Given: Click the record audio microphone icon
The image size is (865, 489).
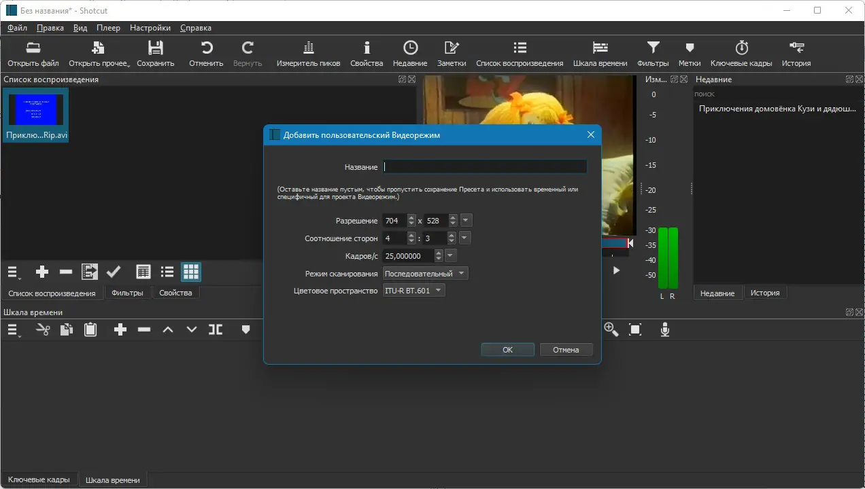Looking at the screenshot, I should click(665, 329).
